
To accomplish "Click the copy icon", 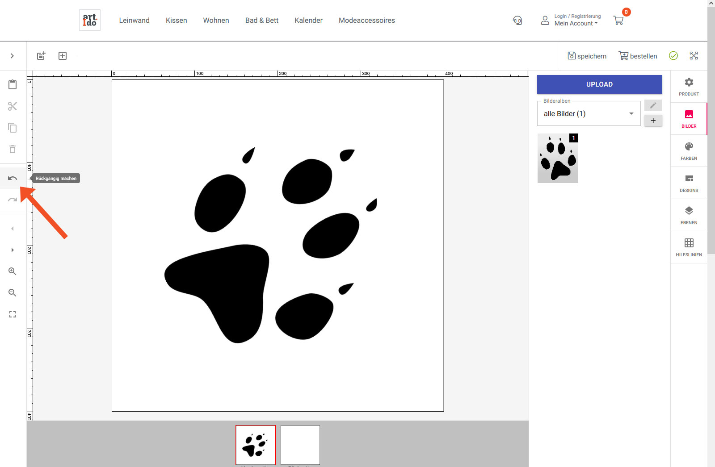I will pos(13,128).
